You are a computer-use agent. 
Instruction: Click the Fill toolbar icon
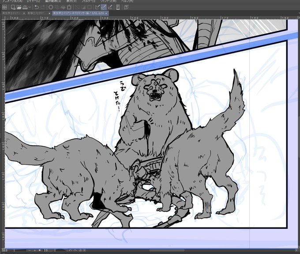tap(63, 7)
